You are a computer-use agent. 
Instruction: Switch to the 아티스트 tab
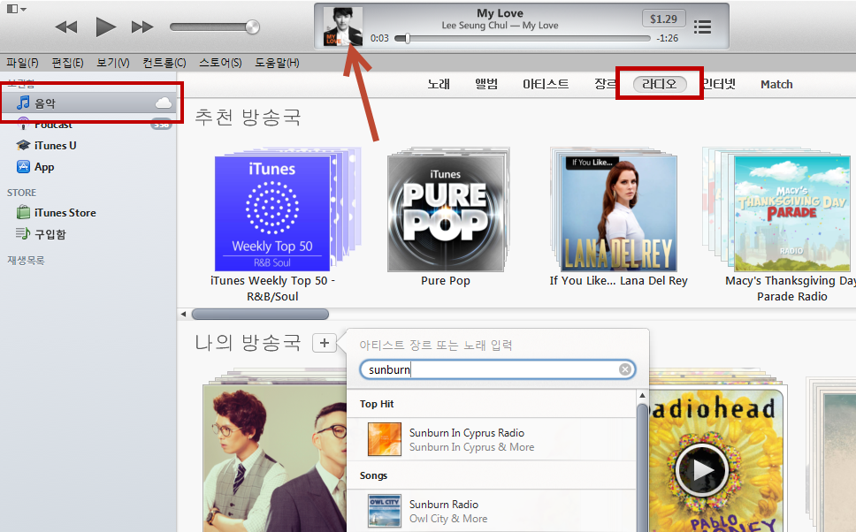546,84
